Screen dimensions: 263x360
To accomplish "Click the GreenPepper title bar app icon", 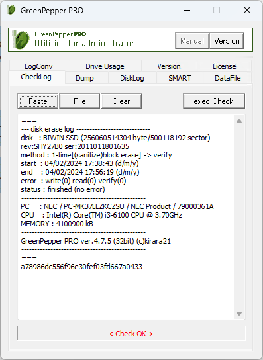I will coord(11,10).
